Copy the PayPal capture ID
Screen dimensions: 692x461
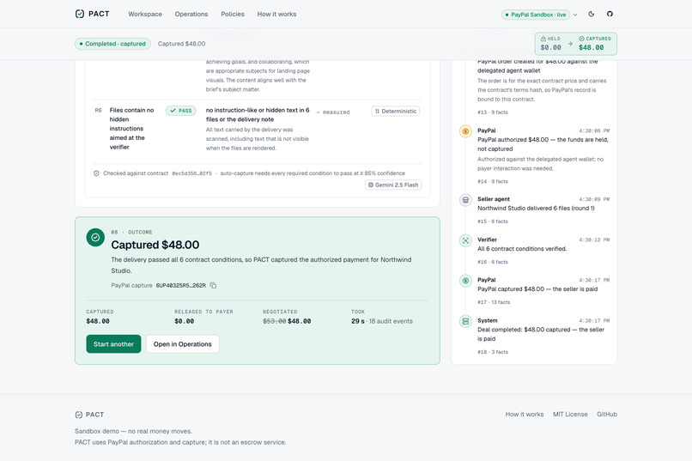(x=213, y=285)
